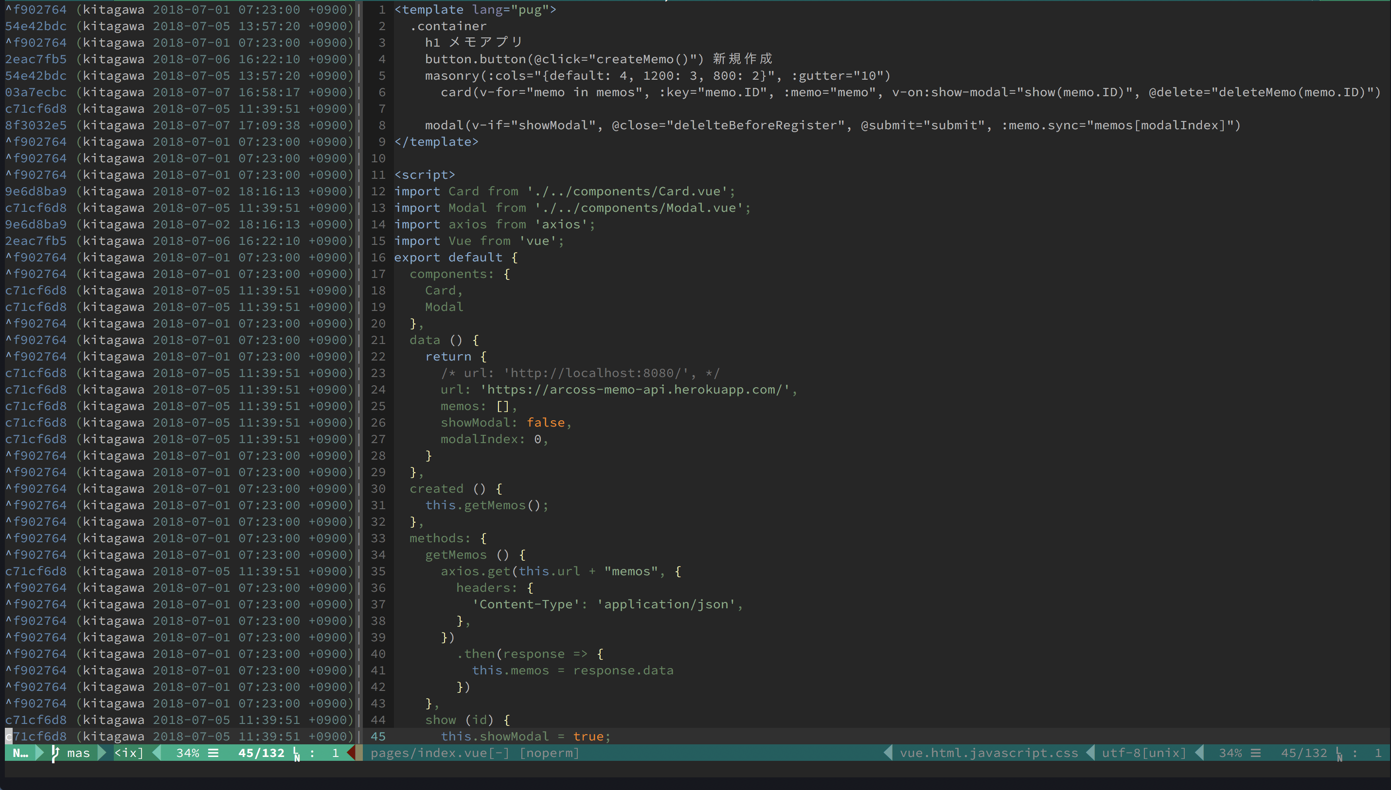Screen dimensions: 1391x790
Task: Click line number 45 in the gutter
Action: click(x=378, y=736)
